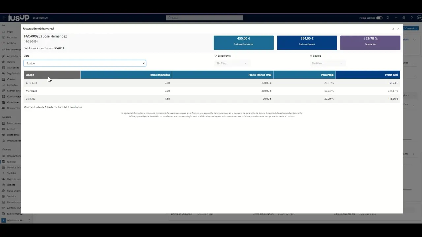The width and height of the screenshot is (422, 237).
Task: Click the lightbulb icon in top bar
Action: (388, 18)
